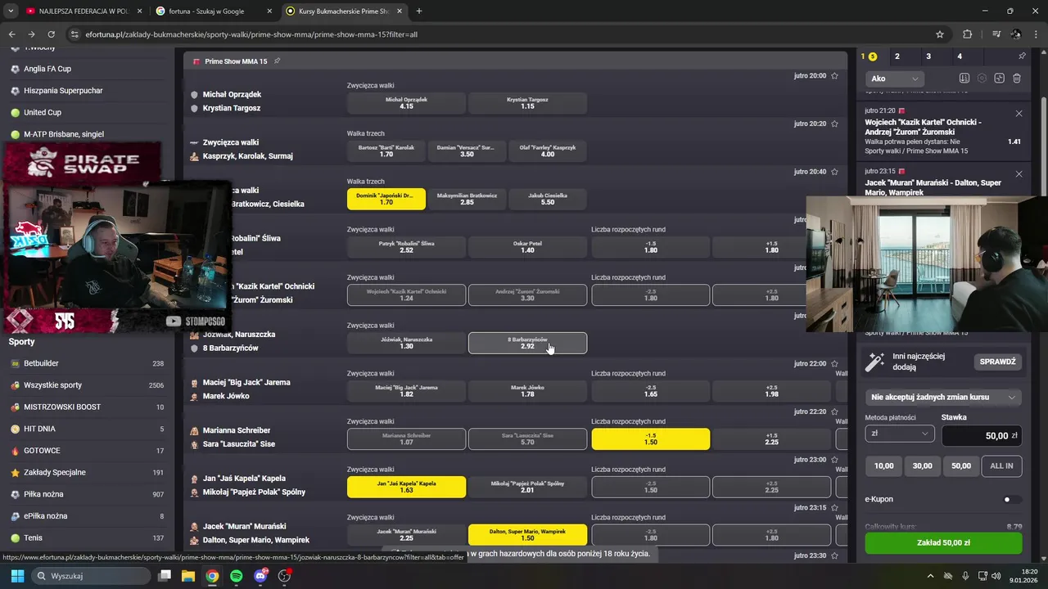Switch to the fortuna - Szukaj w Google tab
This screenshot has width=1048, height=589.
213,11
